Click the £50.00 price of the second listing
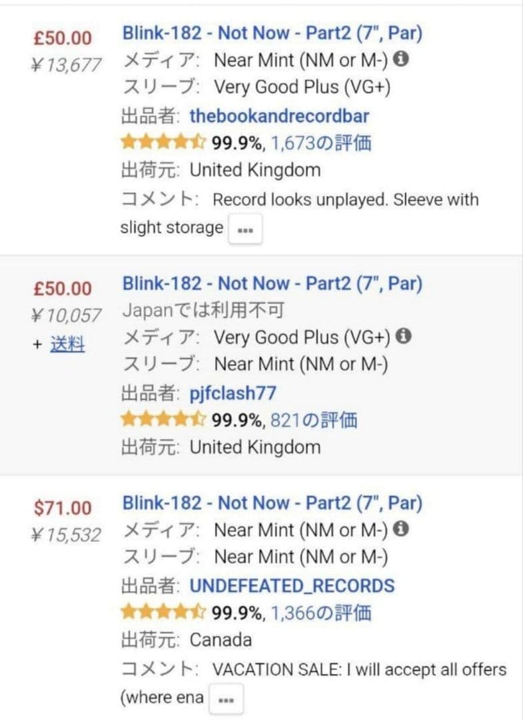This screenshot has height=720, width=523. point(62,288)
